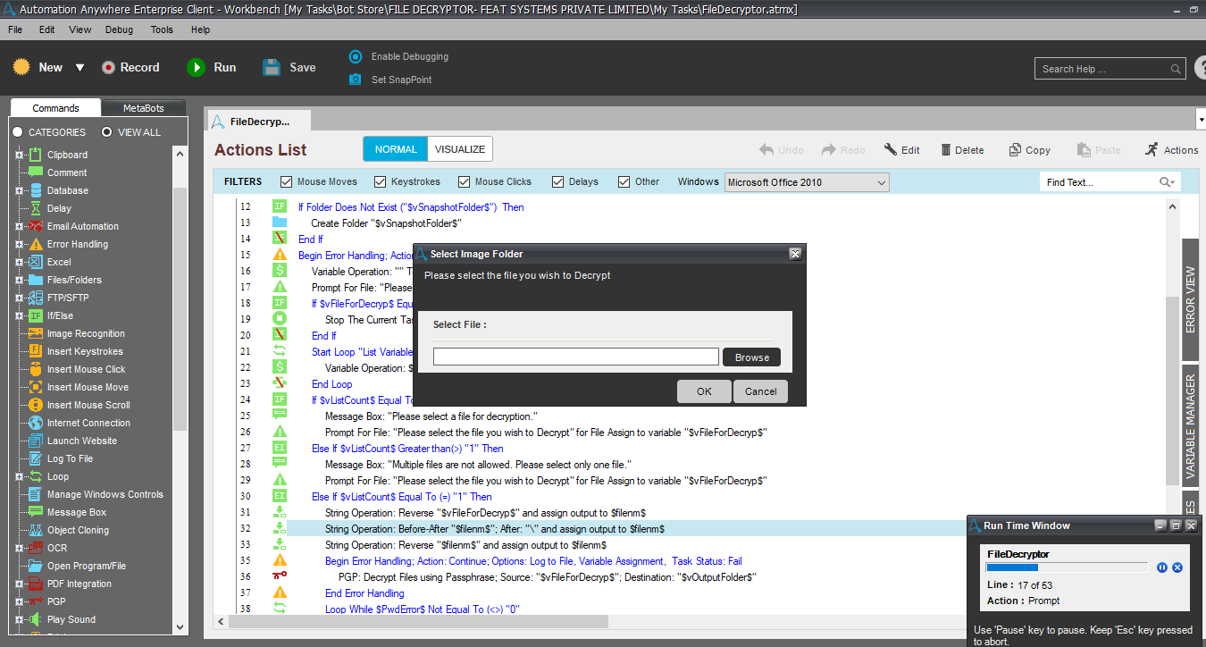Screen dimensions: 1206x647
Task: Select the Database command icon
Action: (x=36, y=190)
